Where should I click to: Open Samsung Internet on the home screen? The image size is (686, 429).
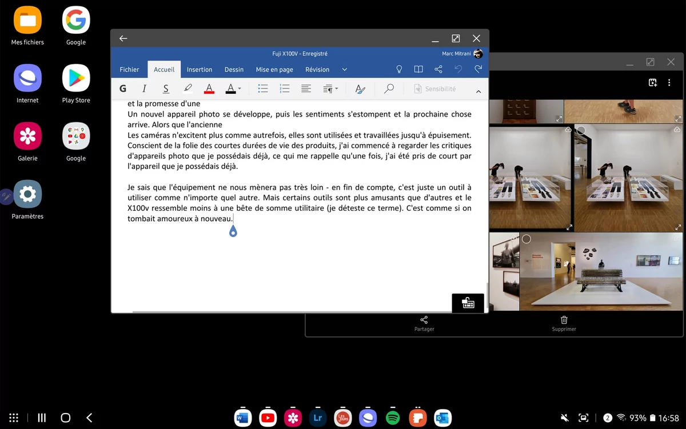27,84
